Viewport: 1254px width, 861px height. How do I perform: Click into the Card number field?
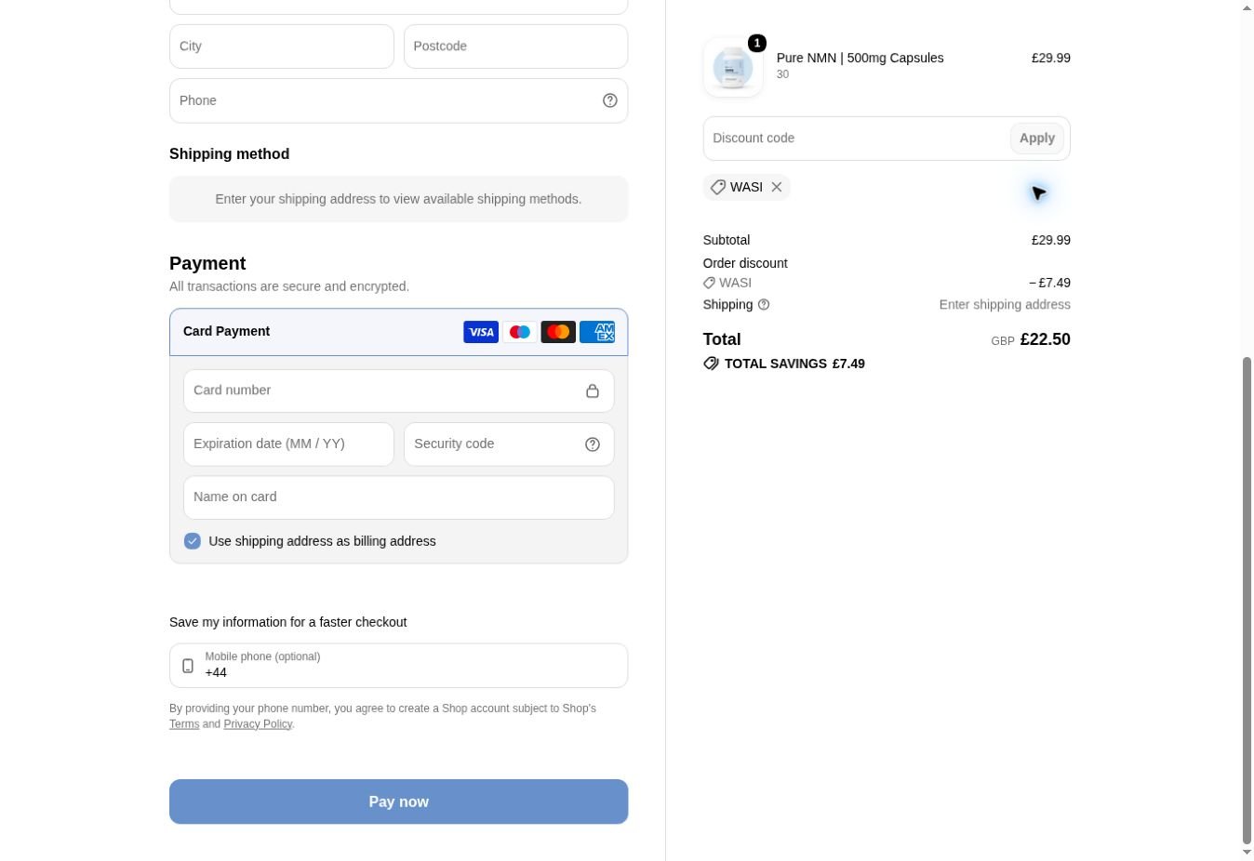click(x=398, y=391)
